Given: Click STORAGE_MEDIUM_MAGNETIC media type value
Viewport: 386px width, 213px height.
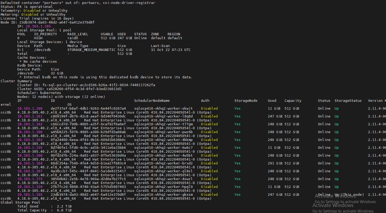Looking at the screenshot, I should point(91,50).
